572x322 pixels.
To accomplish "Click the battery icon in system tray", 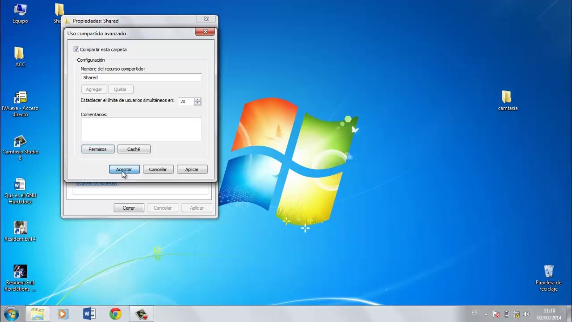I will 507,314.
